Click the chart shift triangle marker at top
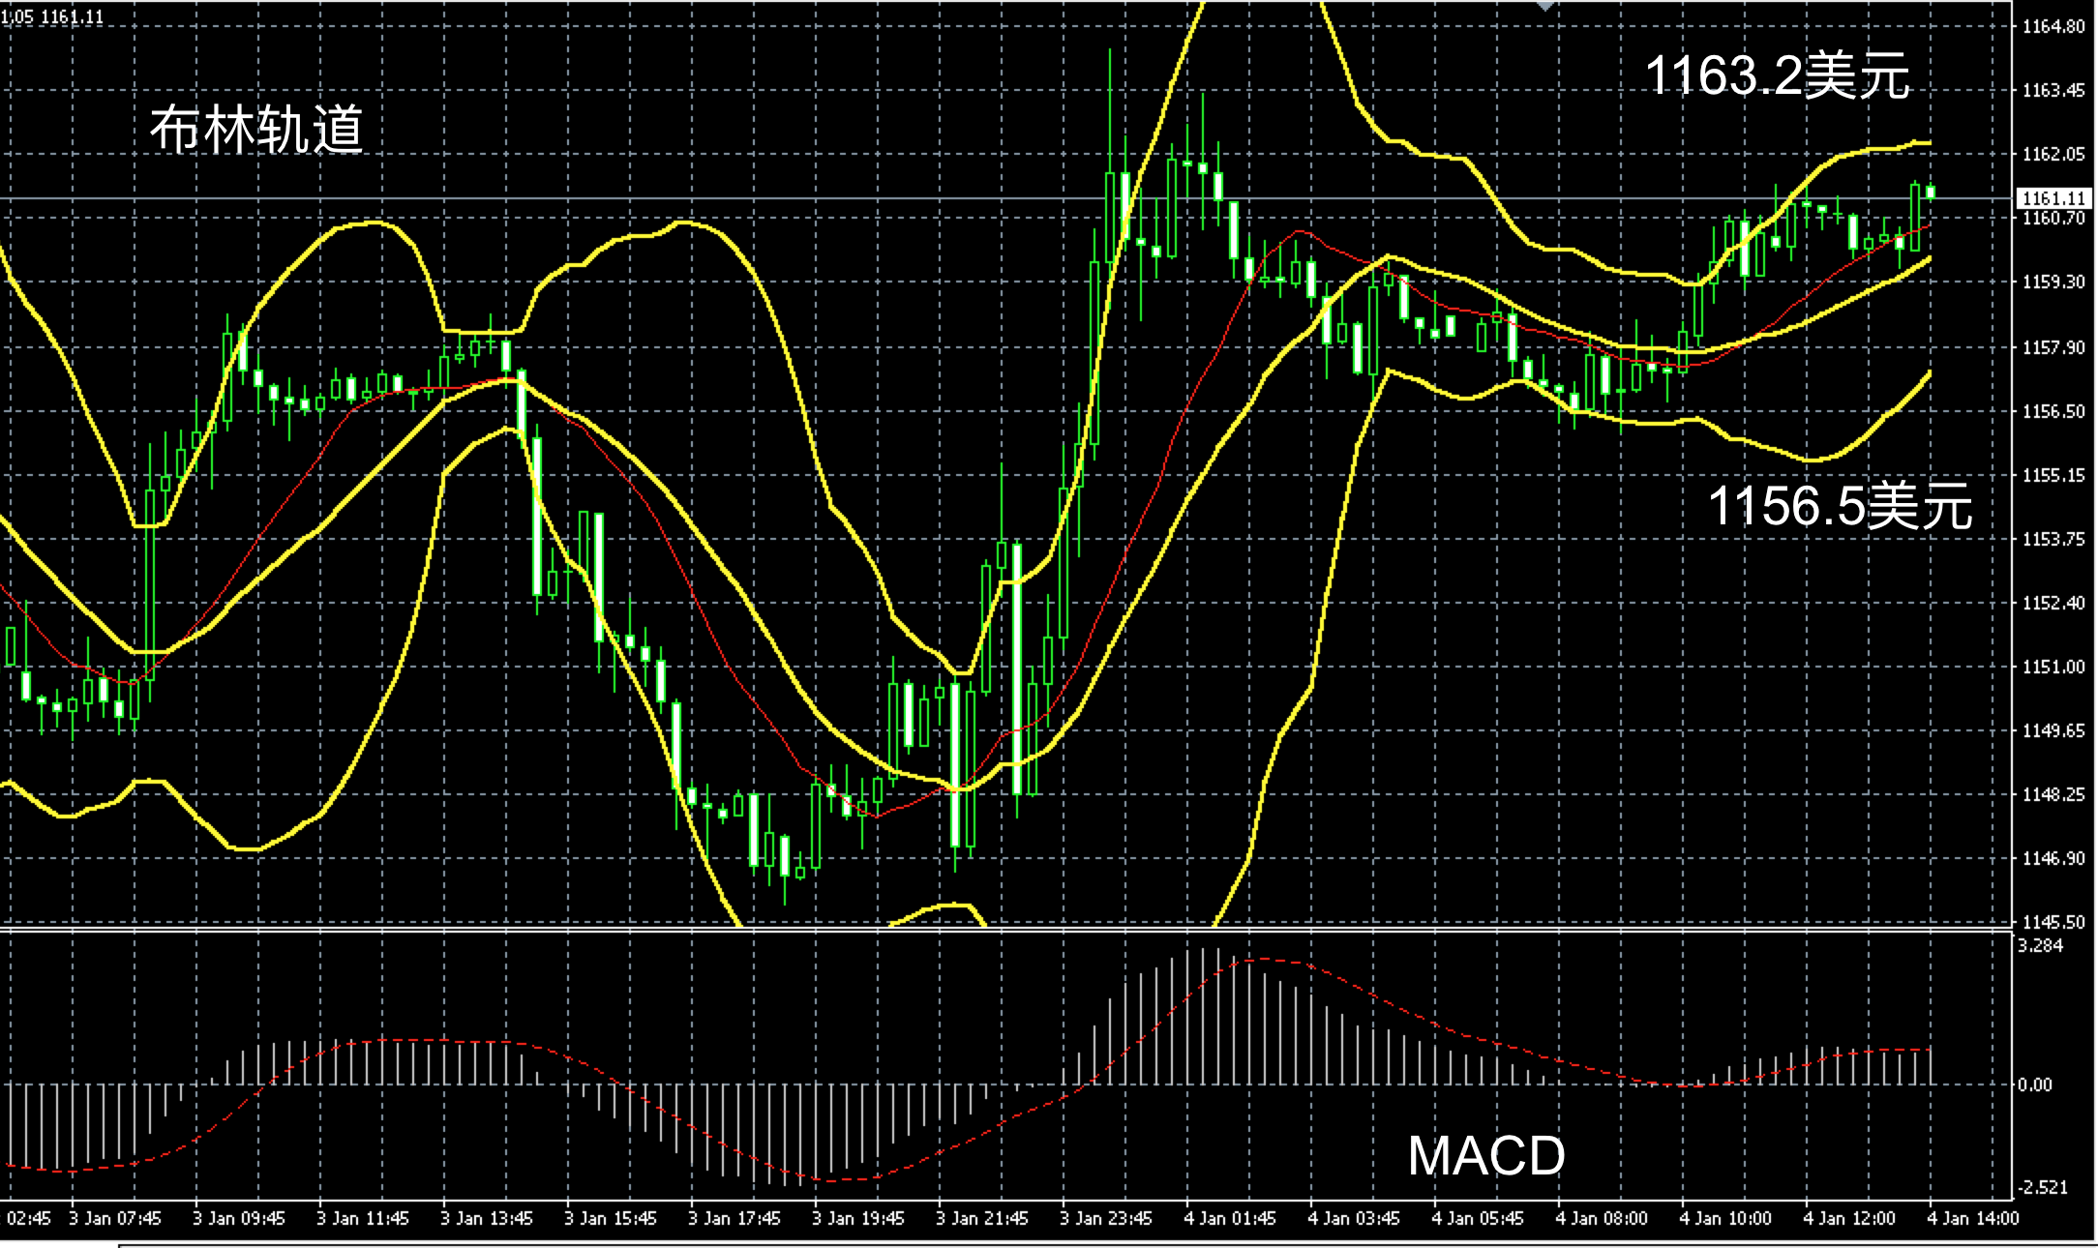This screenshot has height=1248, width=2098. pyautogui.click(x=1545, y=6)
